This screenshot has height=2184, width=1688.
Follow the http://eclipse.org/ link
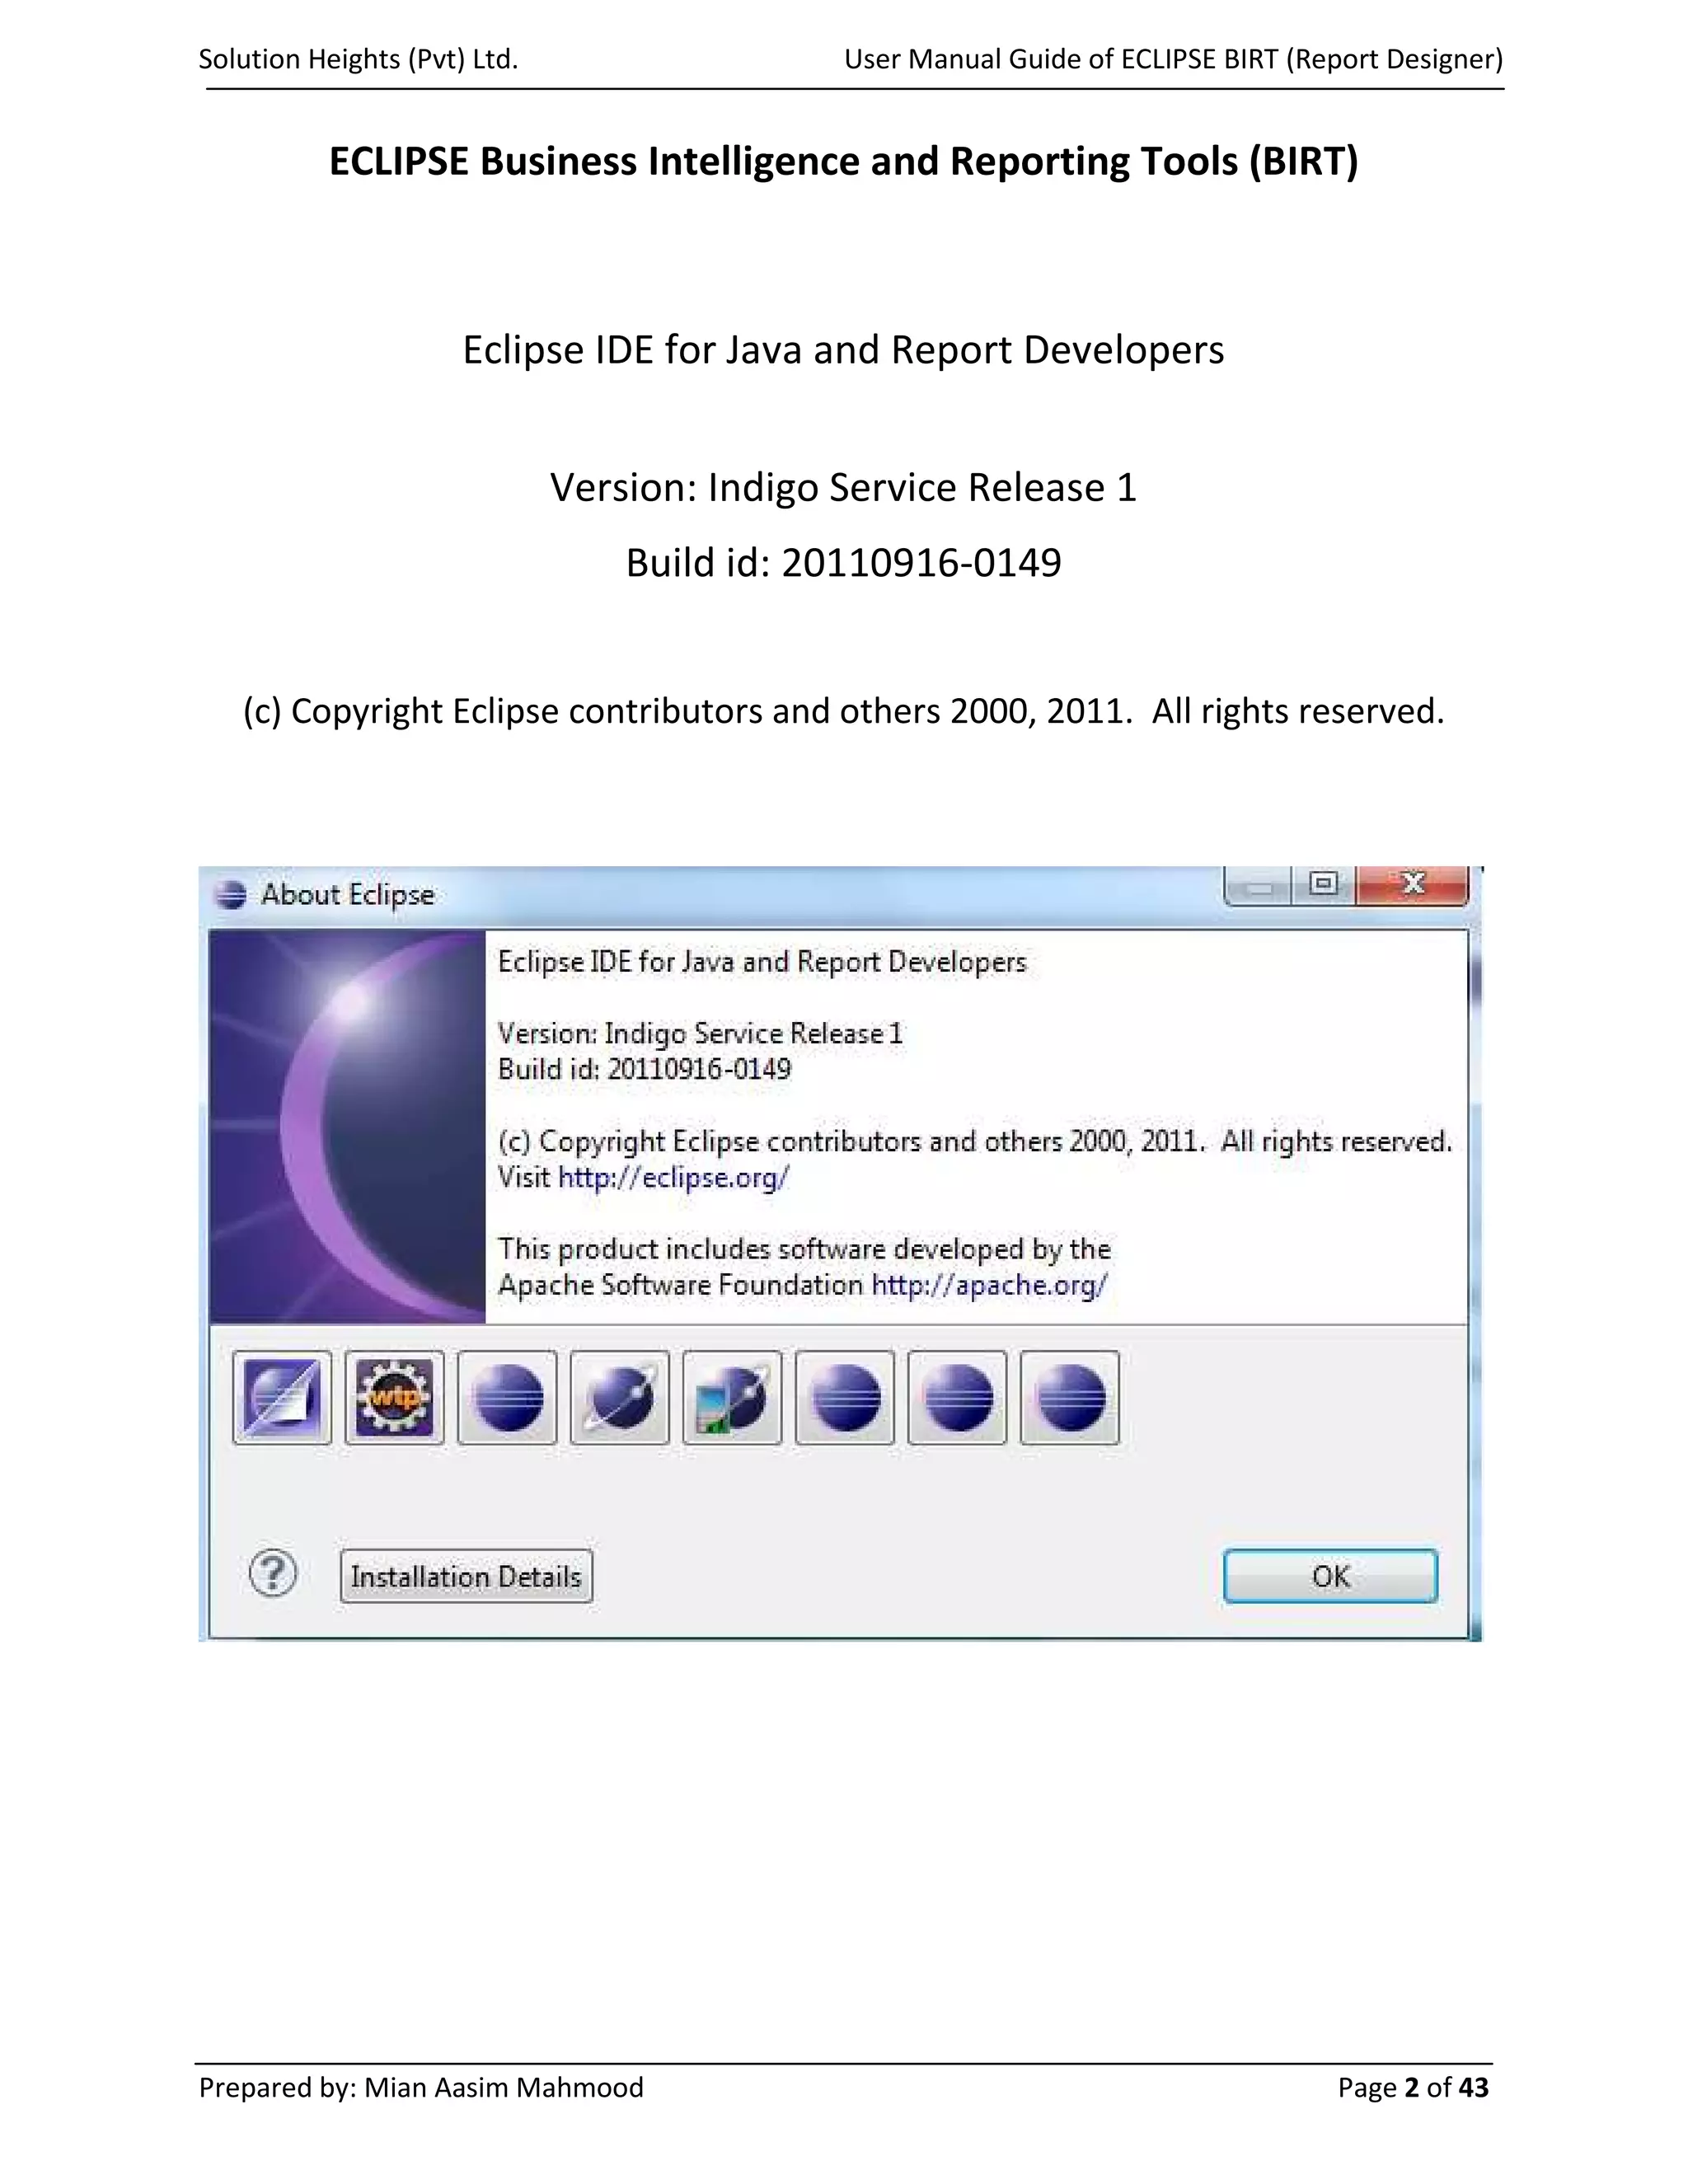coord(673,1177)
